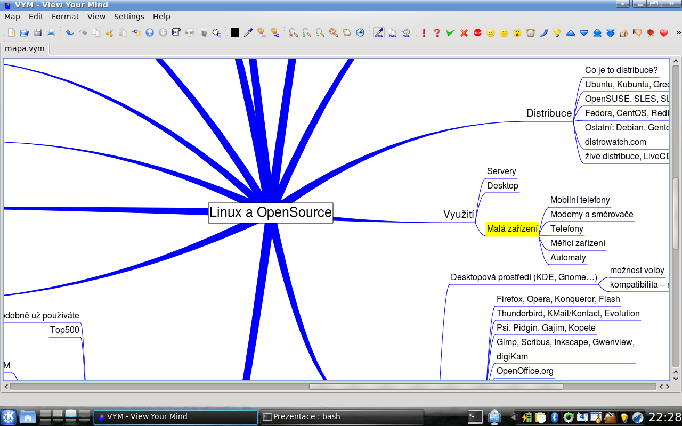The height and width of the screenshot is (426, 682).
Task: Cut selection with scissors icon
Action: (110, 32)
